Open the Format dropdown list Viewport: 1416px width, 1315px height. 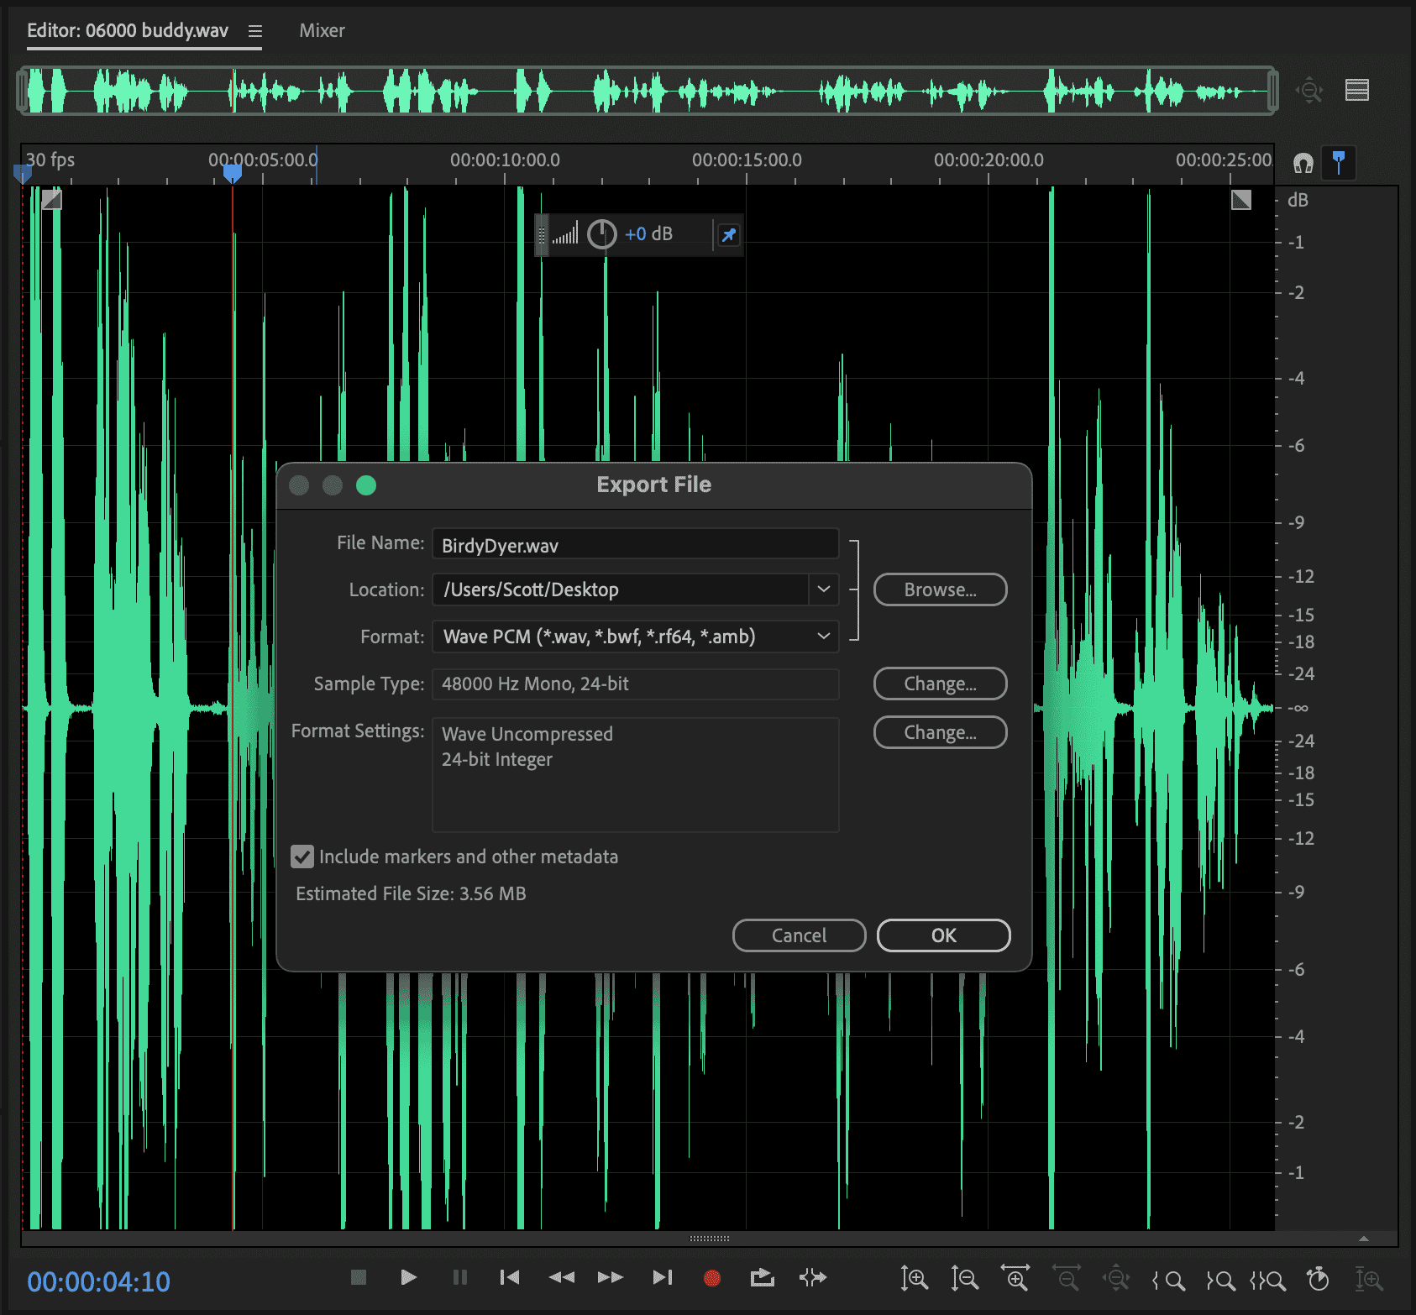point(823,637)
